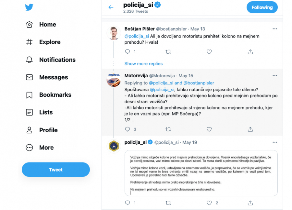Open more options on Boštjan Pišler tweet
The height and width of the screenshot is (210, 292).
point(275,29)
